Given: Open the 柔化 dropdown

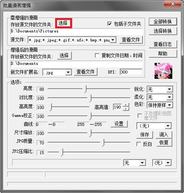Looking at the screenshot, I should pos(170,97).
